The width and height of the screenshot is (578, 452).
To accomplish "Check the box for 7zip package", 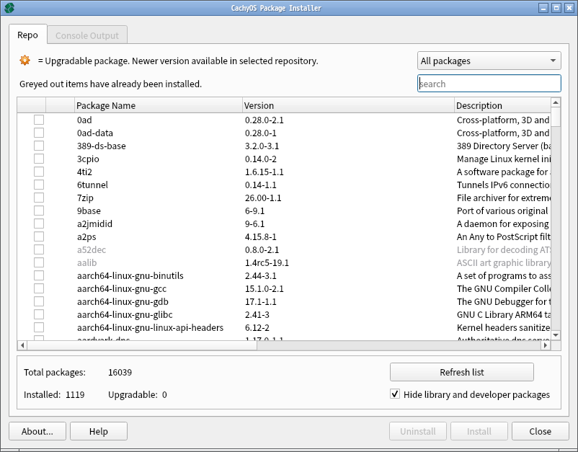I will [39, 198].
